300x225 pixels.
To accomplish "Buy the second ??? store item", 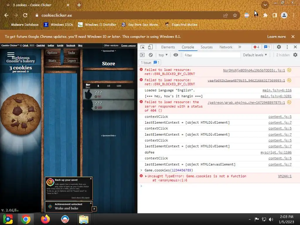I will coord(108,105).
